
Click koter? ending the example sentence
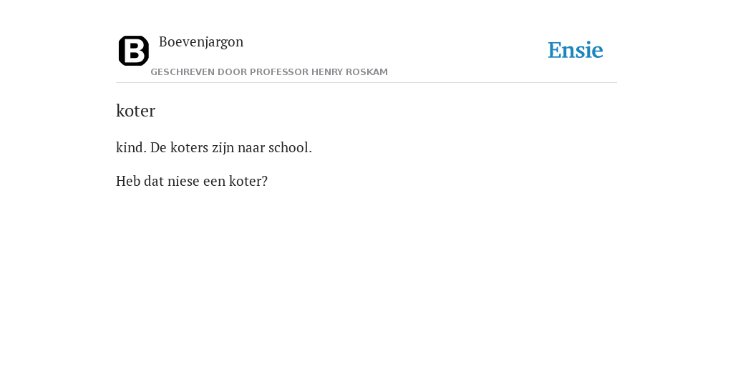[248, 181]
